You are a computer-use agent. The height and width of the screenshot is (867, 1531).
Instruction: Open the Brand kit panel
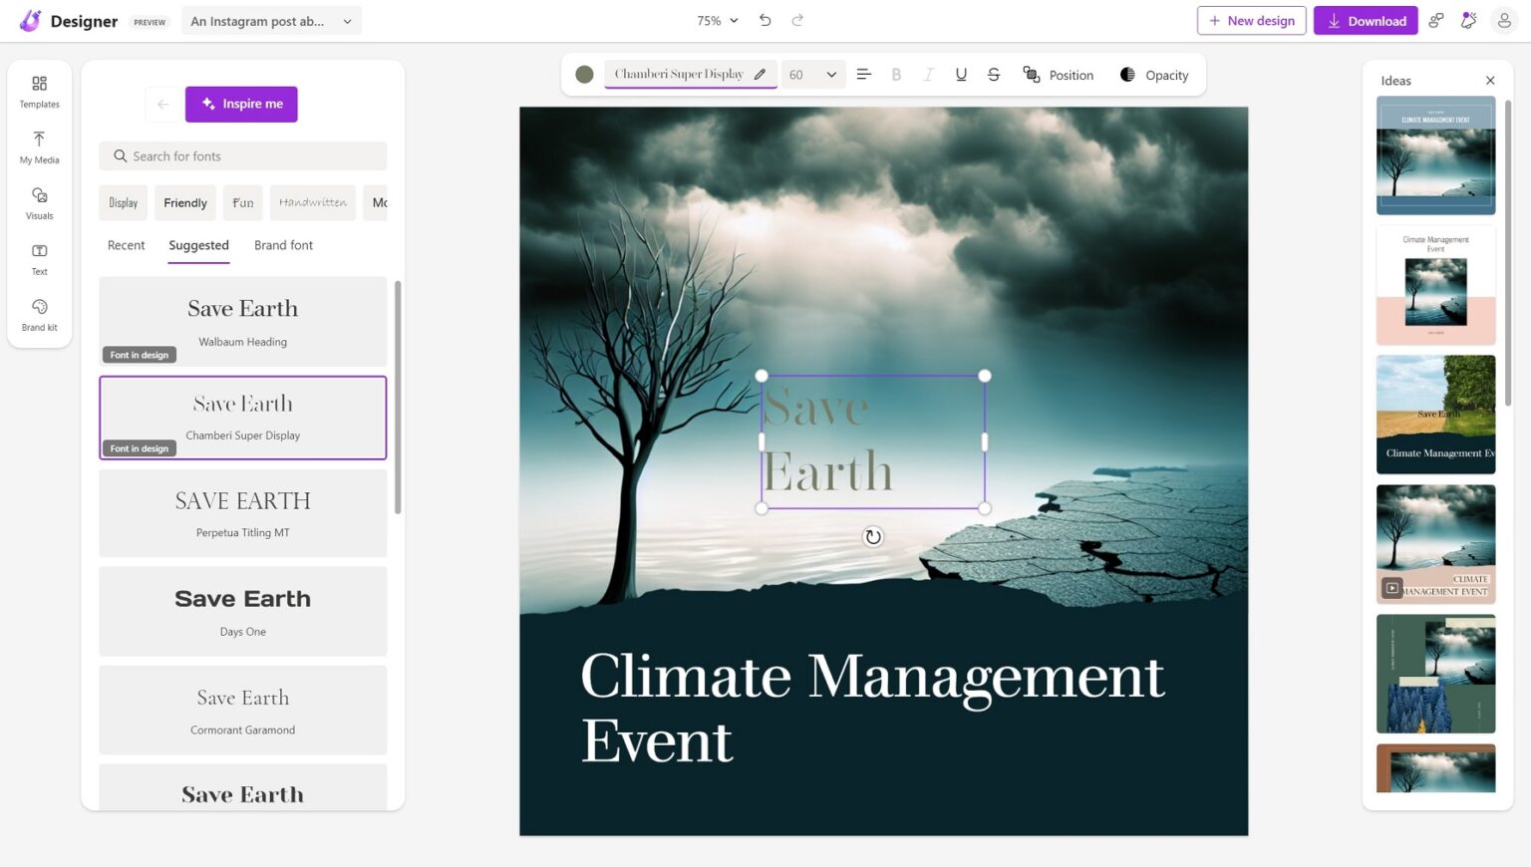point(39,315)
